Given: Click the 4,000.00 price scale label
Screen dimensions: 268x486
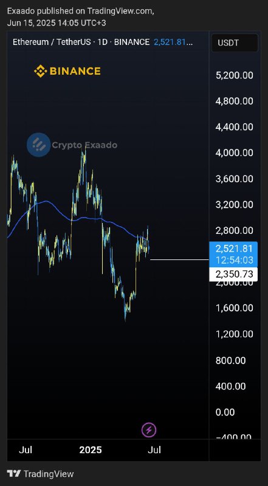Looking at the screenshot, I should click(234, 153).
